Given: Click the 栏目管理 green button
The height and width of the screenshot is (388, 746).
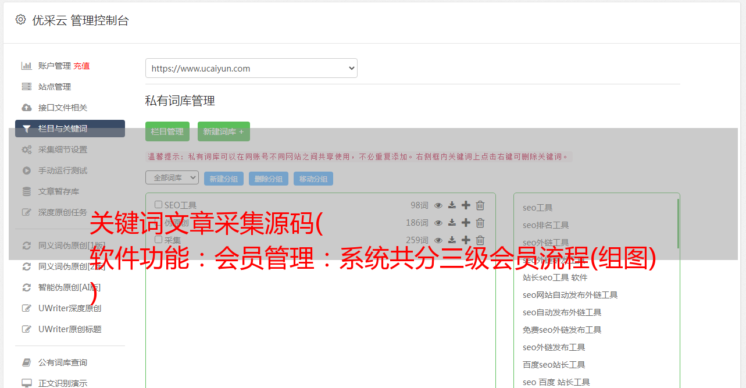Looking at the screenshot, I should click(x=167, y=131).
